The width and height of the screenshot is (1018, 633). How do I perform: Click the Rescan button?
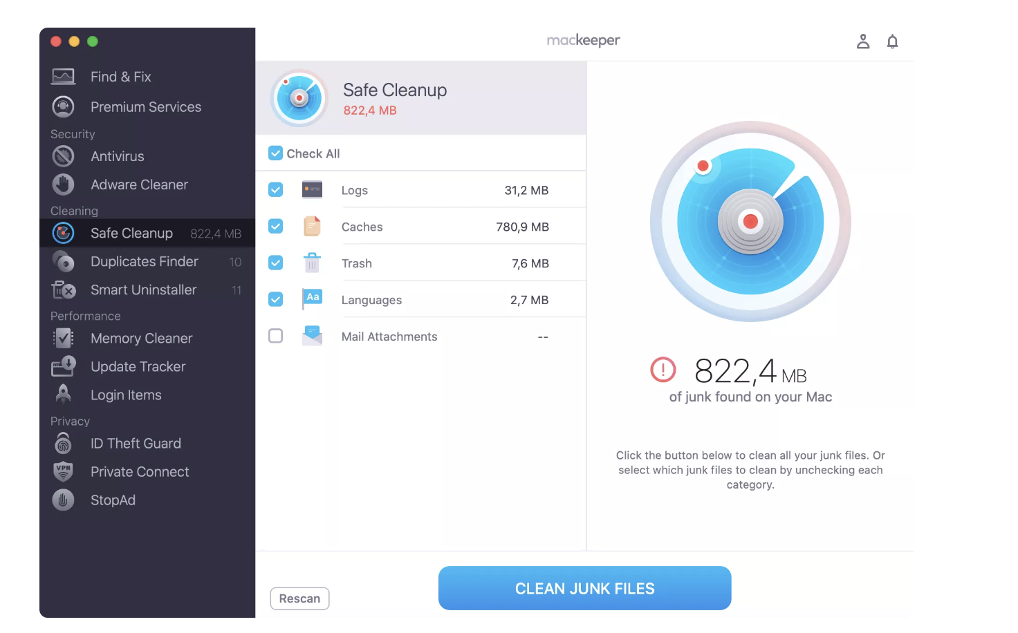[x=299, y=598]
